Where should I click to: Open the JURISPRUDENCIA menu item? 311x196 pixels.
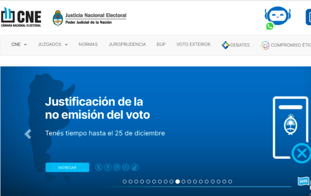pos(127,45)
